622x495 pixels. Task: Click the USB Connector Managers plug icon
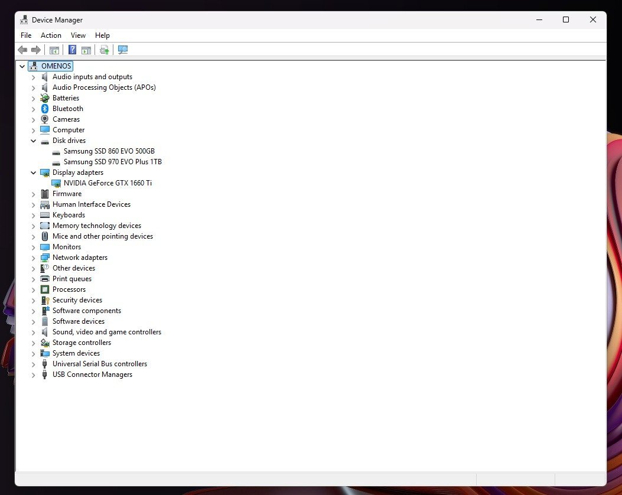(44, 374)
